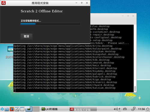Click terminal text anfm.desktop
150x112 pixels.
click(x=99, y=29)
